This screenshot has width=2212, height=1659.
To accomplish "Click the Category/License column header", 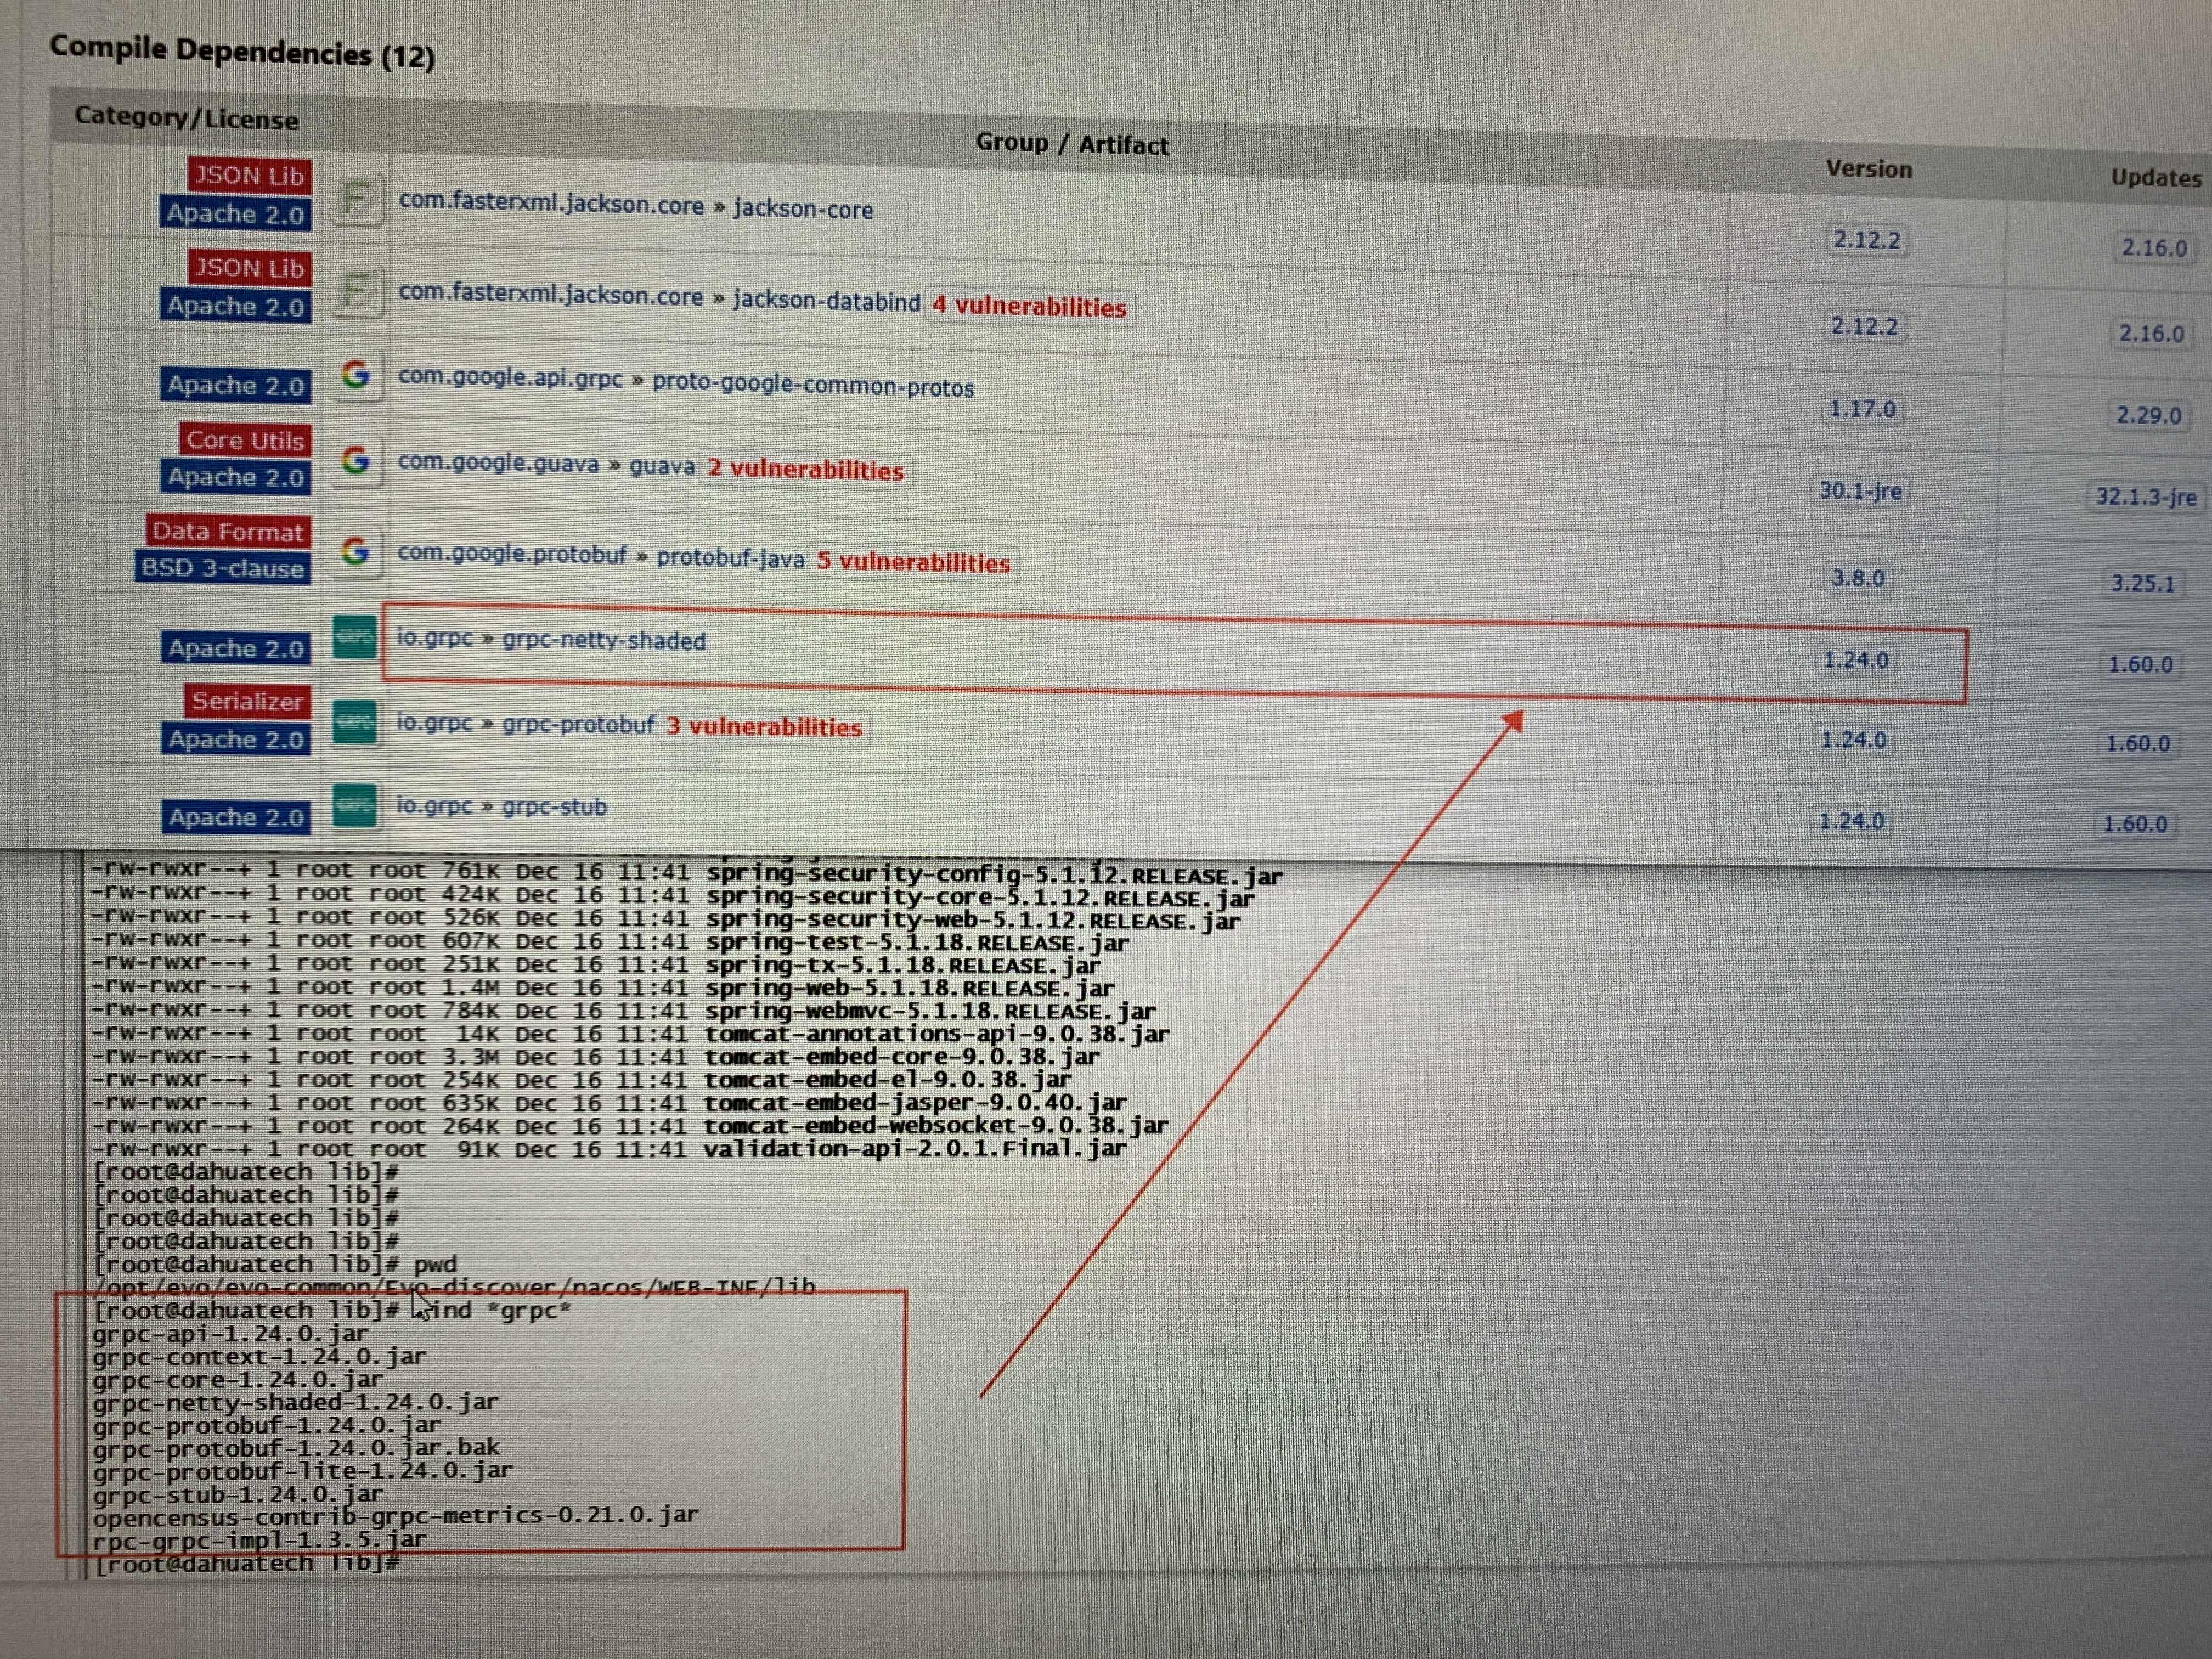I will pos(186,118).
